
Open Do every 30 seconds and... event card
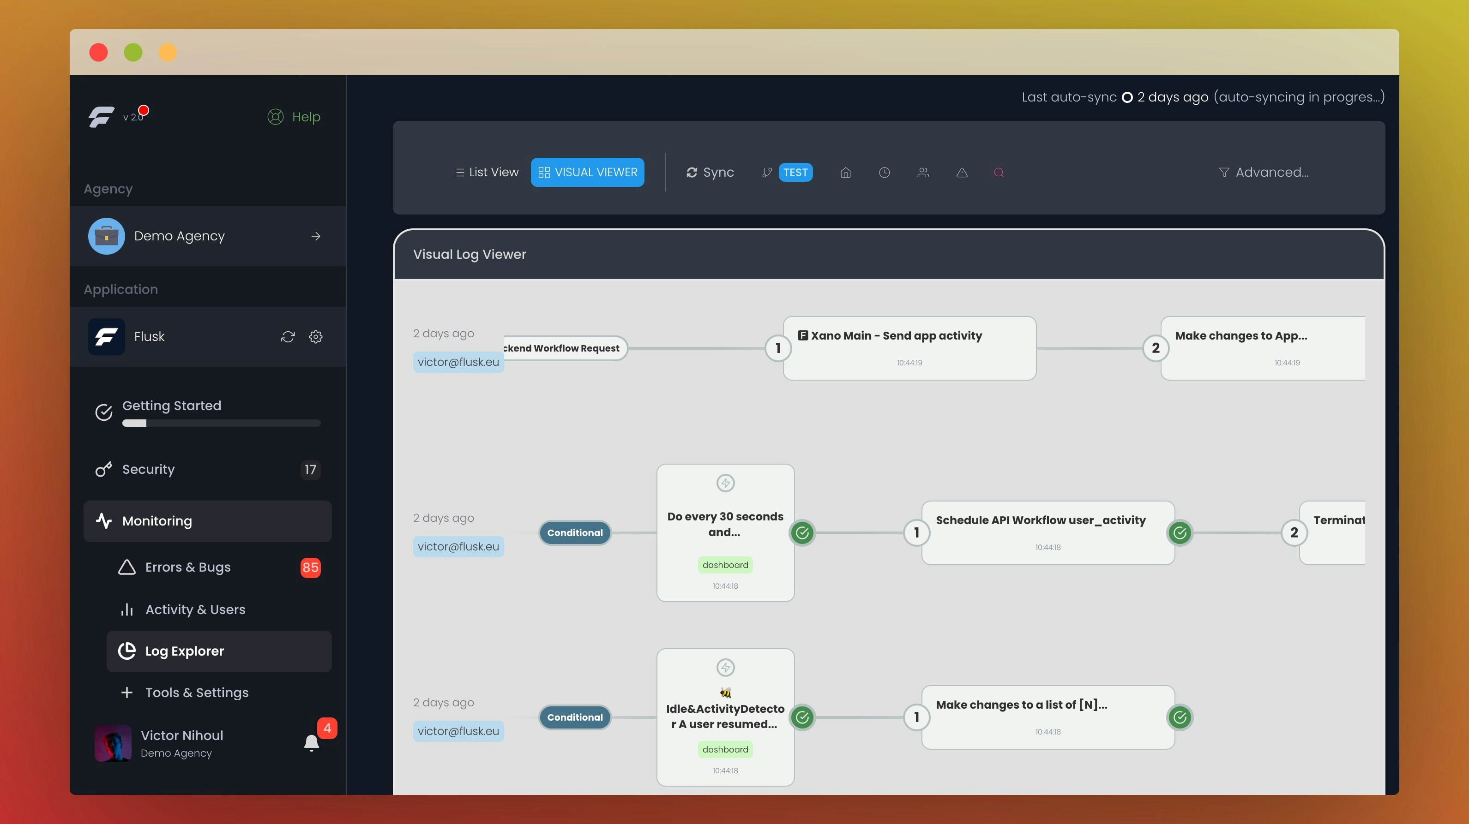[725, 533]
